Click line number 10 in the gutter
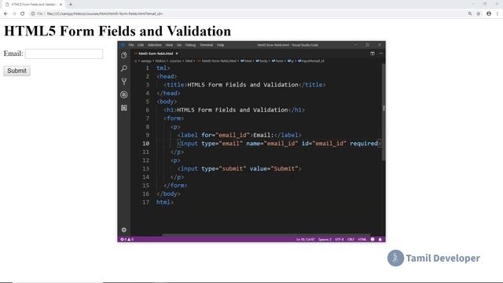The image size is (503, 283). (x=145, y=143)
